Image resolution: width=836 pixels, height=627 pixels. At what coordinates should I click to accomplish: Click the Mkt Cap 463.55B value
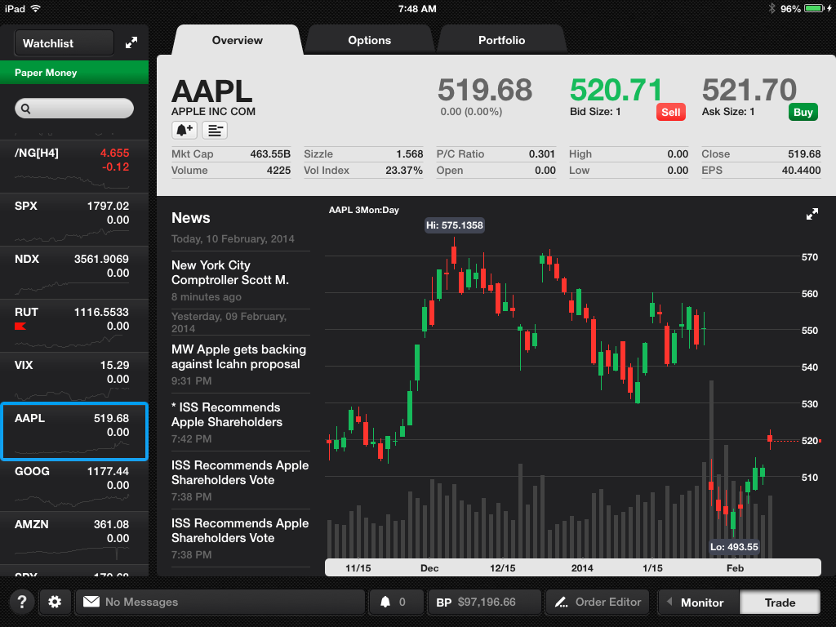point(270,154)
